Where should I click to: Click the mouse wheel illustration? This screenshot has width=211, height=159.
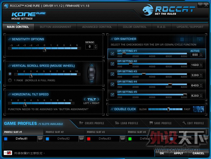tap(92, 73)
